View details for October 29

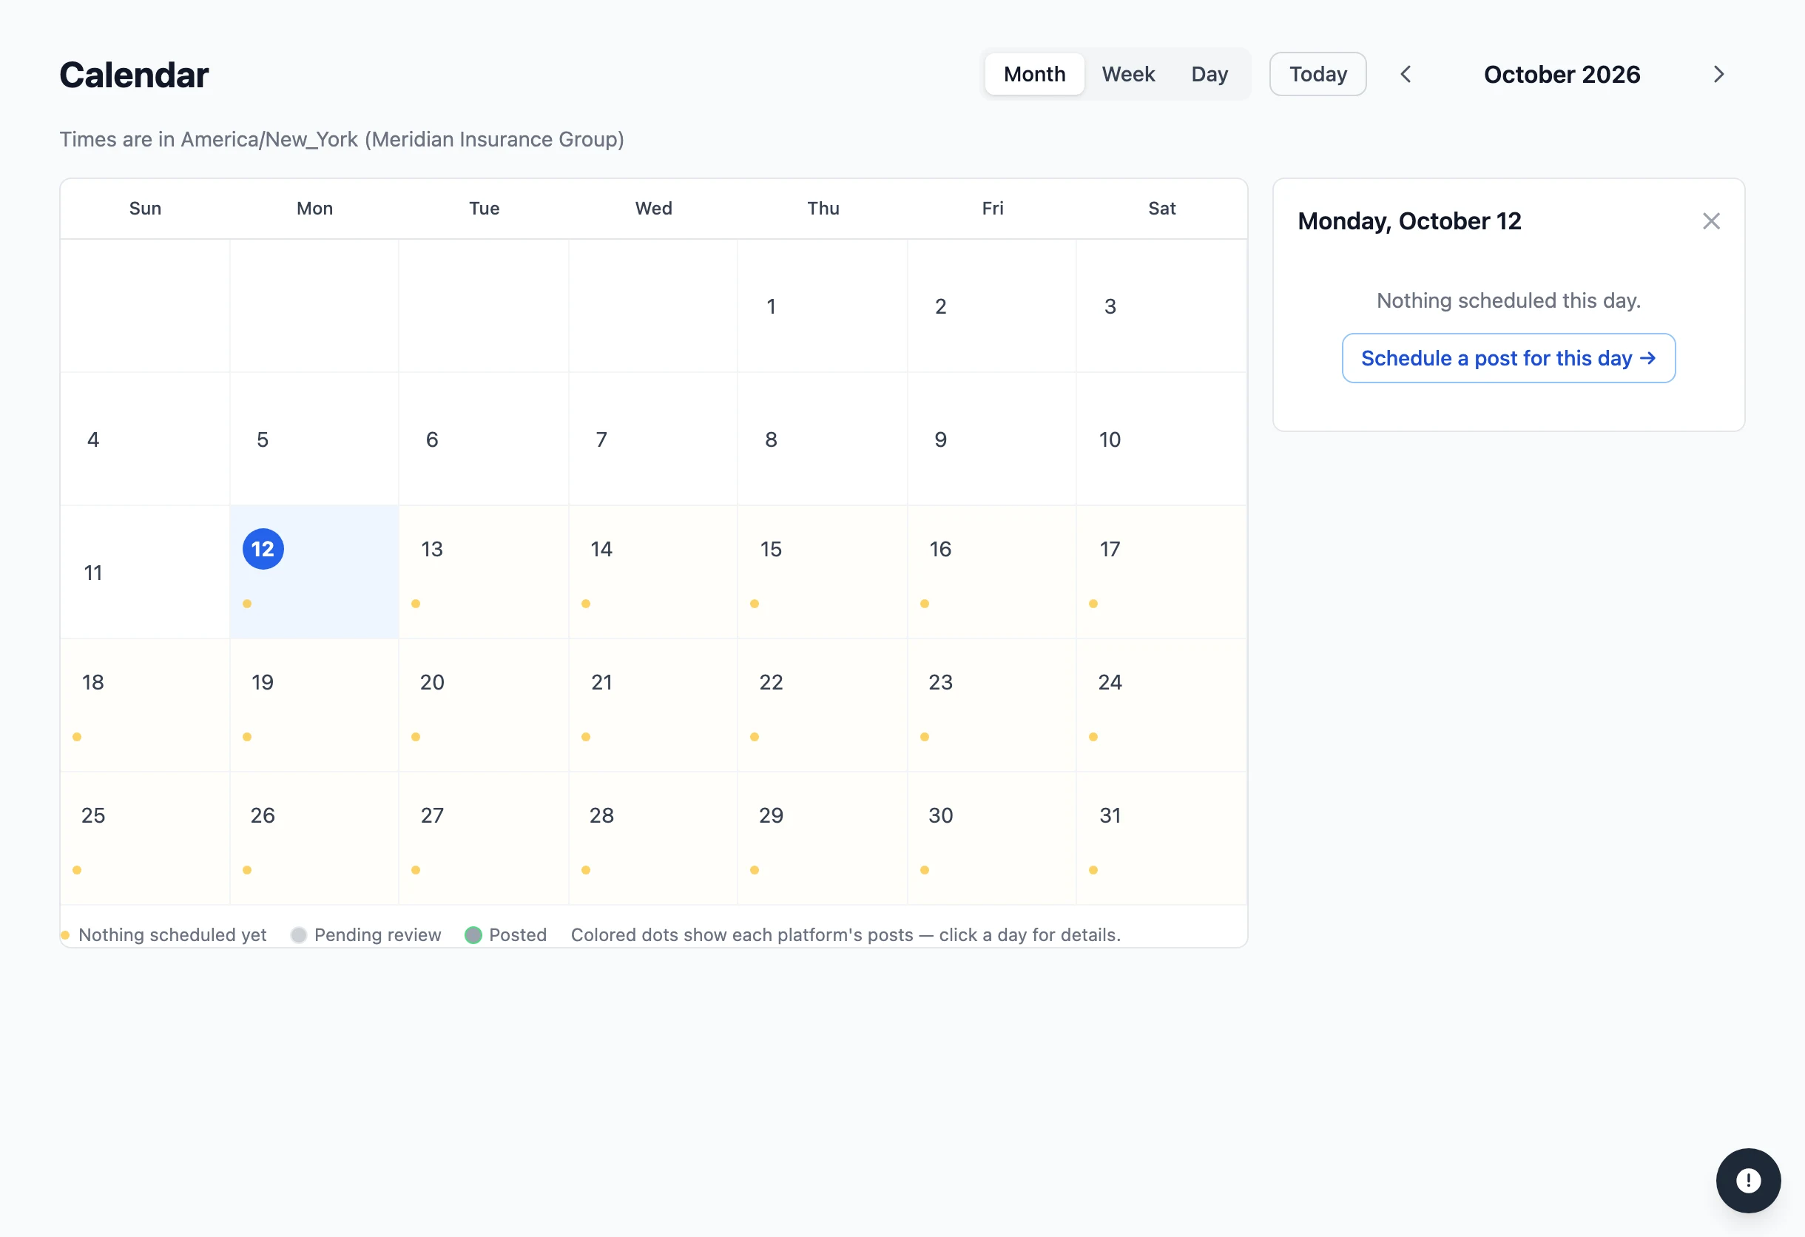823,839
